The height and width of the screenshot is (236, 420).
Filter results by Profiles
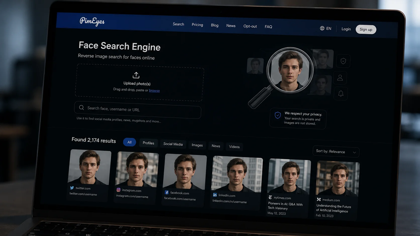(148, 143)
